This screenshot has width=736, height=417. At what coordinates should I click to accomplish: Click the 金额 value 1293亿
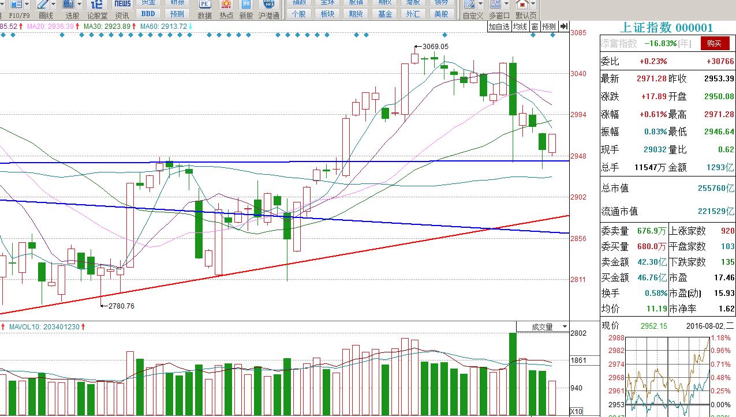722,168
